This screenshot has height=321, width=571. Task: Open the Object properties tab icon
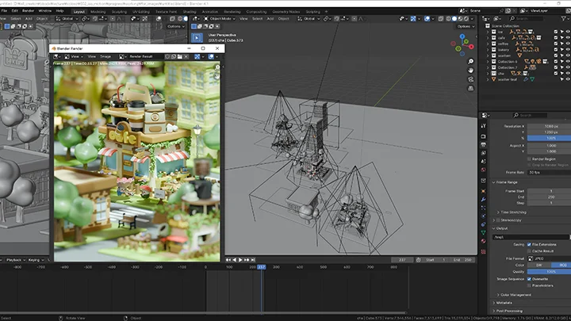pyautogui.click(x=483, y=191)
